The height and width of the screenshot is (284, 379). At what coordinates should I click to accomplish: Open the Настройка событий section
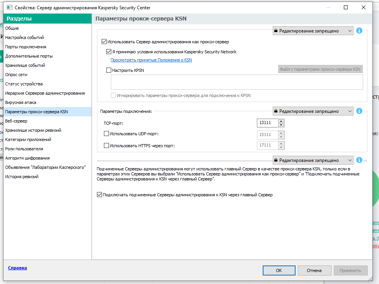pos(48,37)
